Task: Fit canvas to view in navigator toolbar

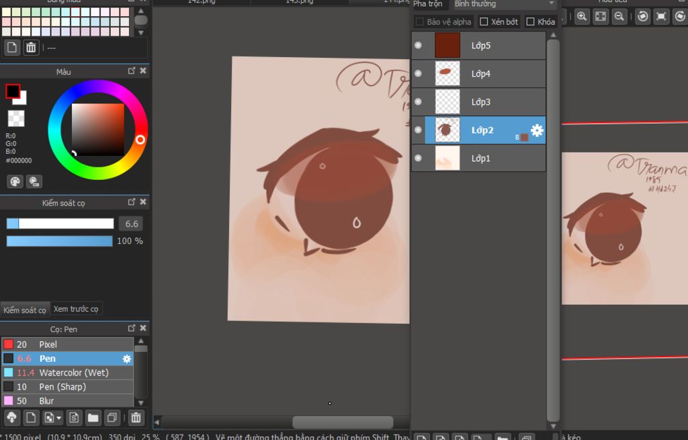Action: (x=601, y=17)
